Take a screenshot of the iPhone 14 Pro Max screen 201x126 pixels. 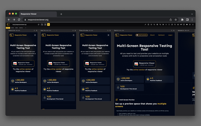(x=108, y=30)
